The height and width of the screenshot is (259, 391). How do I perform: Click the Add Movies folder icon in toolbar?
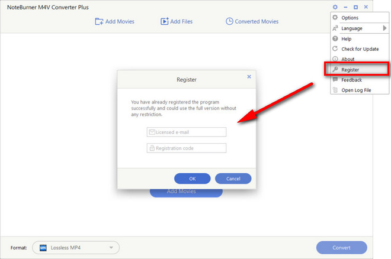(99, 21)
